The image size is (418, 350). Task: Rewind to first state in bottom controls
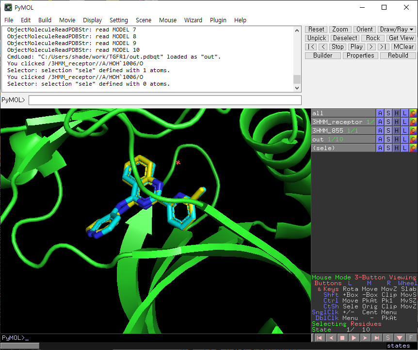click(319, 338)
